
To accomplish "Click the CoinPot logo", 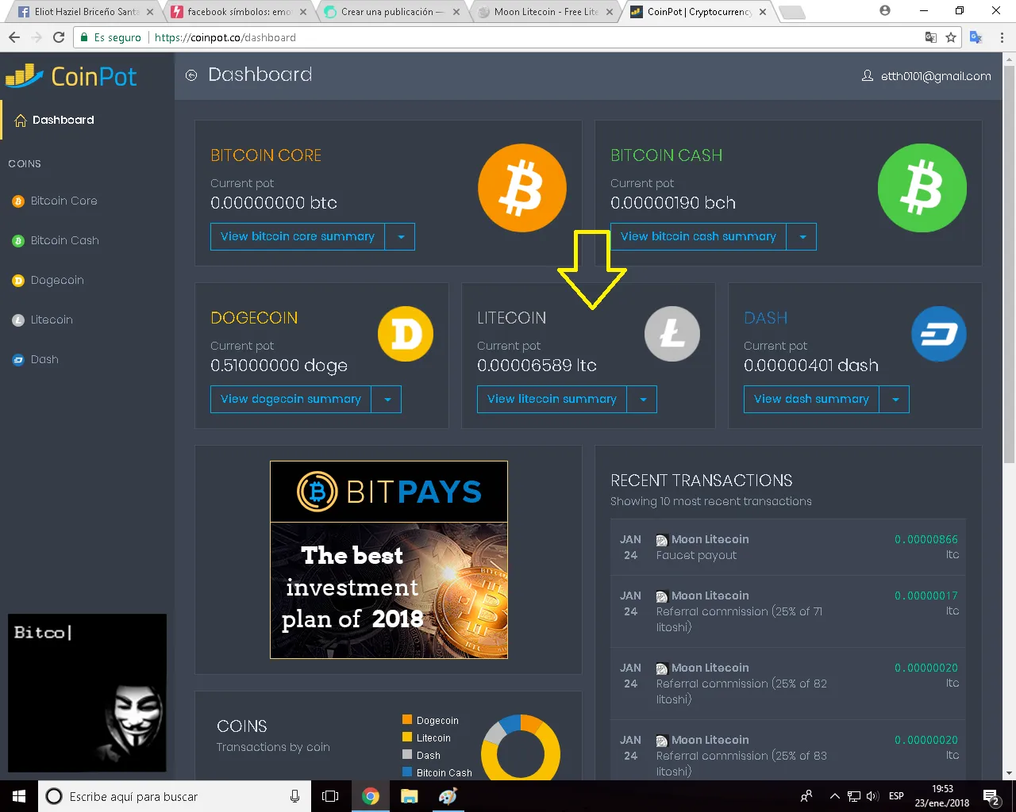I will (x=71, y=76).
